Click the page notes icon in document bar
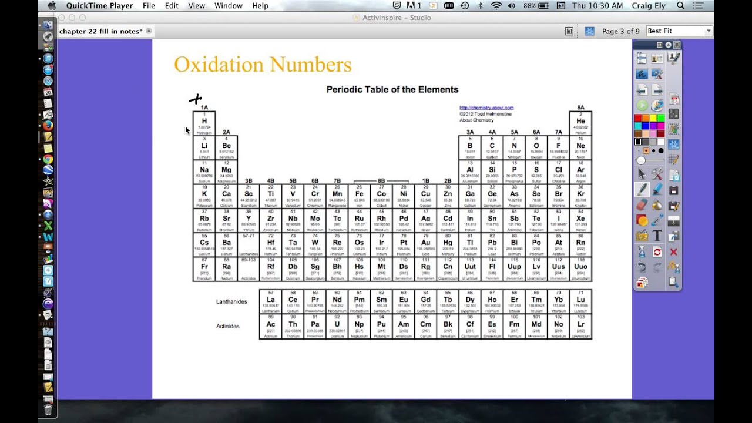Screen dimensions: 752x423 tap(569, 31)
